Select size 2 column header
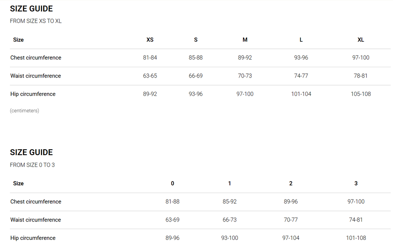This screenshot has width=393, height=251. [x=291, y=184]
